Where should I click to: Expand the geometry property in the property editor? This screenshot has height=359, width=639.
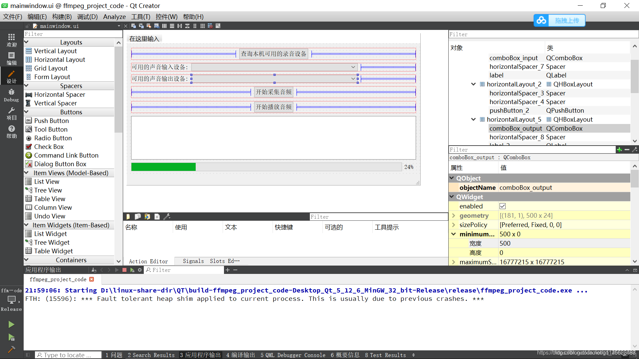tap(453, 215)
